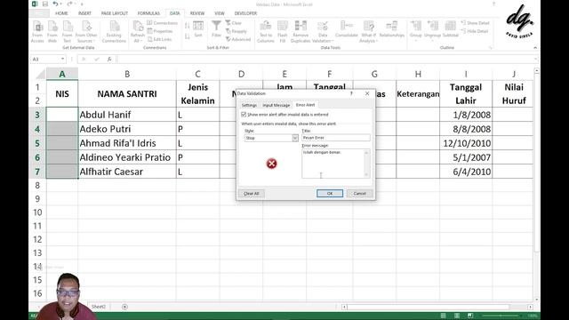
Task: Collapse the ribbon with the chevron
Action: pyautogui.click(x=535, y=47)
